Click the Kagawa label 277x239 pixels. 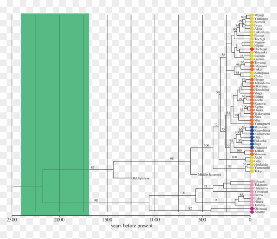pyautogui.click(x=260, y=103)
